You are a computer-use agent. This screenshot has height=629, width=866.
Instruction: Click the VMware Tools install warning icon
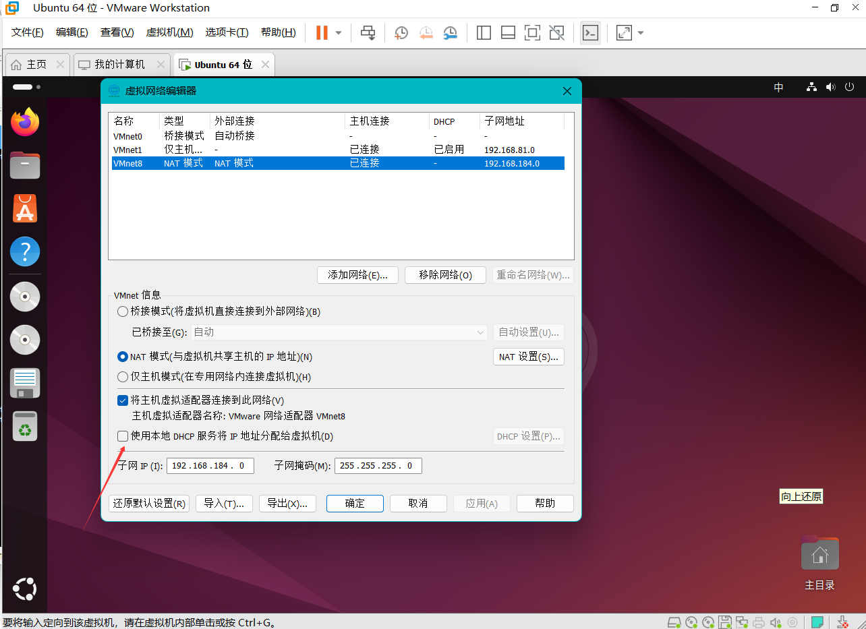tap(842, 622)
